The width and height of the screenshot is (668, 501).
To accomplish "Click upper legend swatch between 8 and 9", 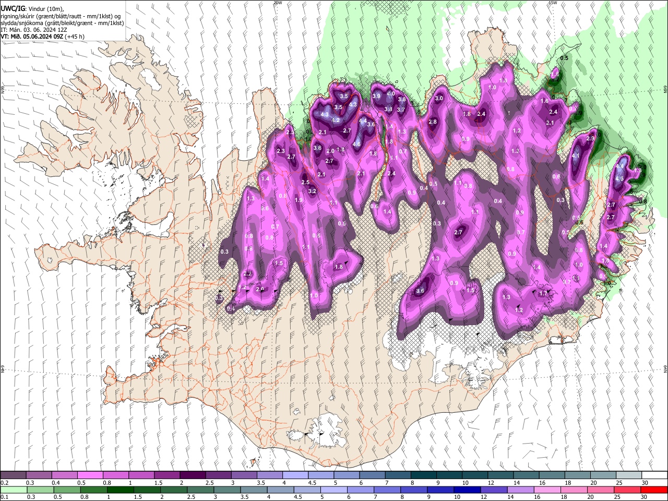I will pyautogui.click(x=423, y=475).
